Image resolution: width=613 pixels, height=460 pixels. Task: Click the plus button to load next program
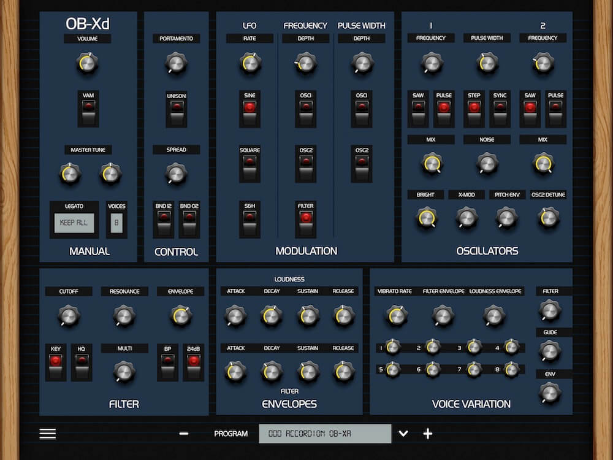[427, 434]
